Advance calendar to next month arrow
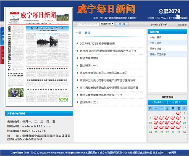Viewport: 189px width, 156px height. [x=180, y=103]
